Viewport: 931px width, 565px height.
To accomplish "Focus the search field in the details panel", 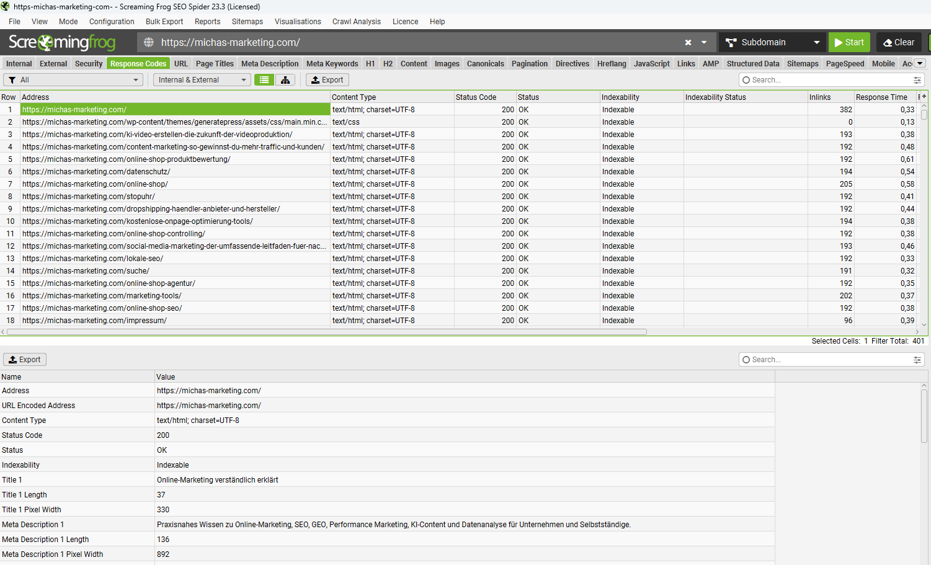I will click(x=831, y=360).
